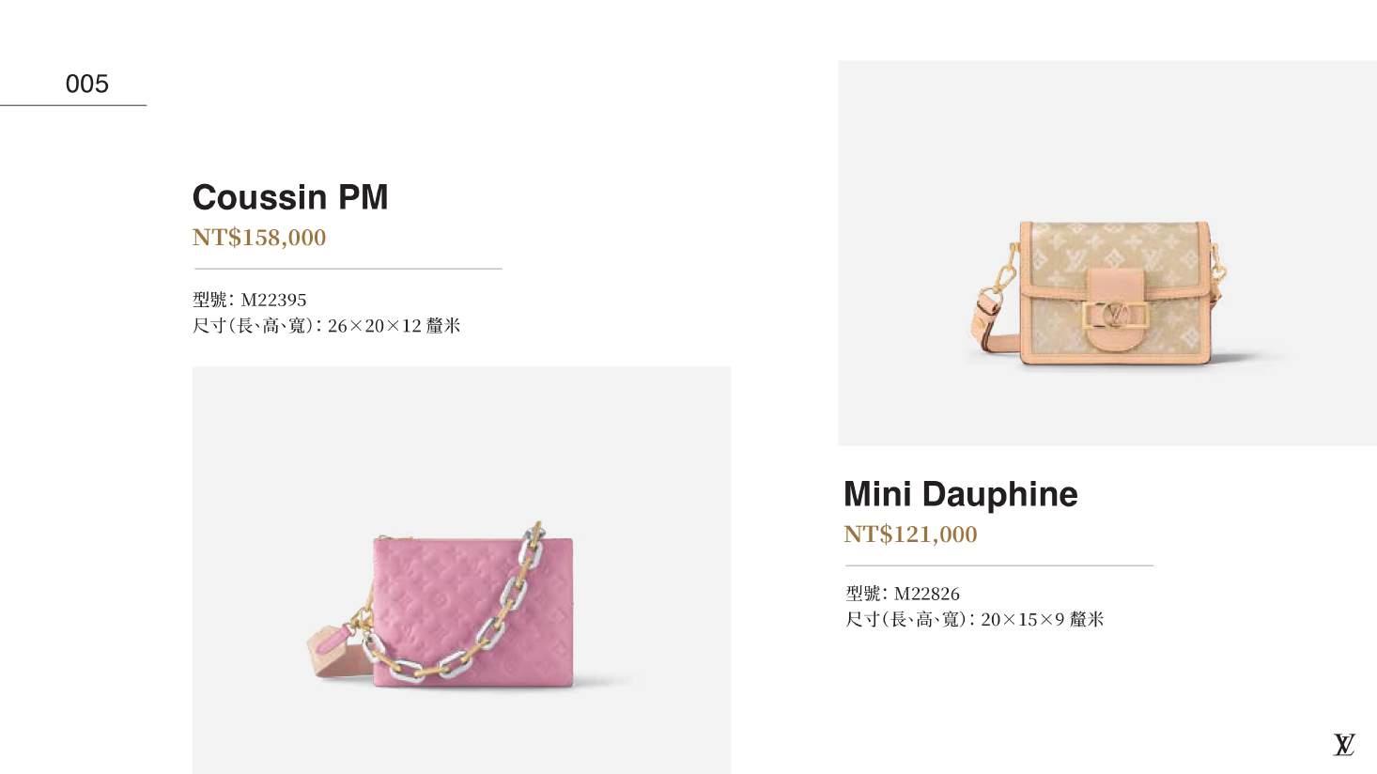Click the 26×20×12 dimensions line
The image size is (1377, 774).
[x=327, y=326]
